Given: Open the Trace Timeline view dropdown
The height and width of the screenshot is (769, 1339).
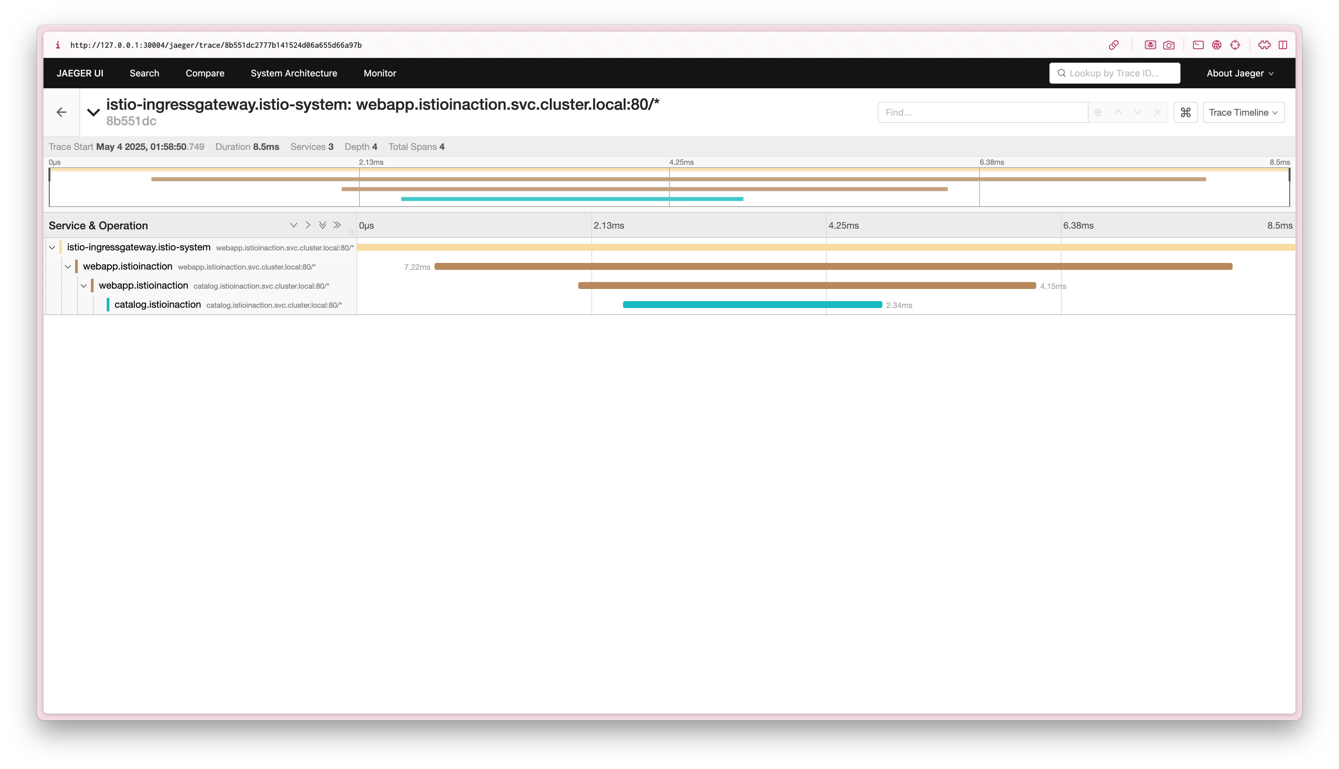Looking at the screenshot, I should pos(1243,112).
